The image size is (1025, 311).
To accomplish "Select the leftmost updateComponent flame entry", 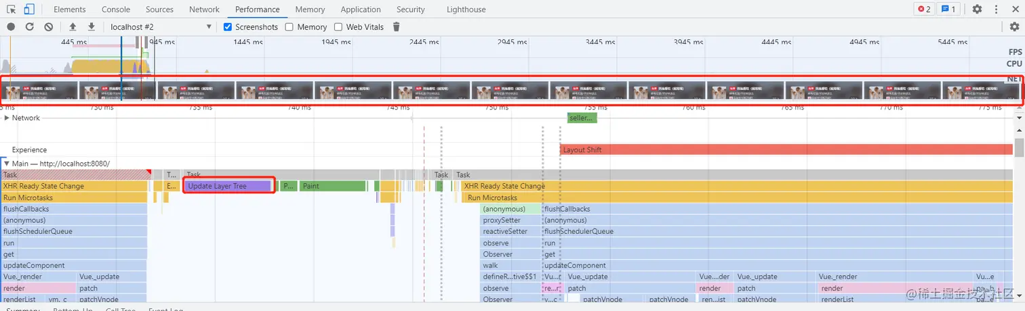I will click(74, 266).
